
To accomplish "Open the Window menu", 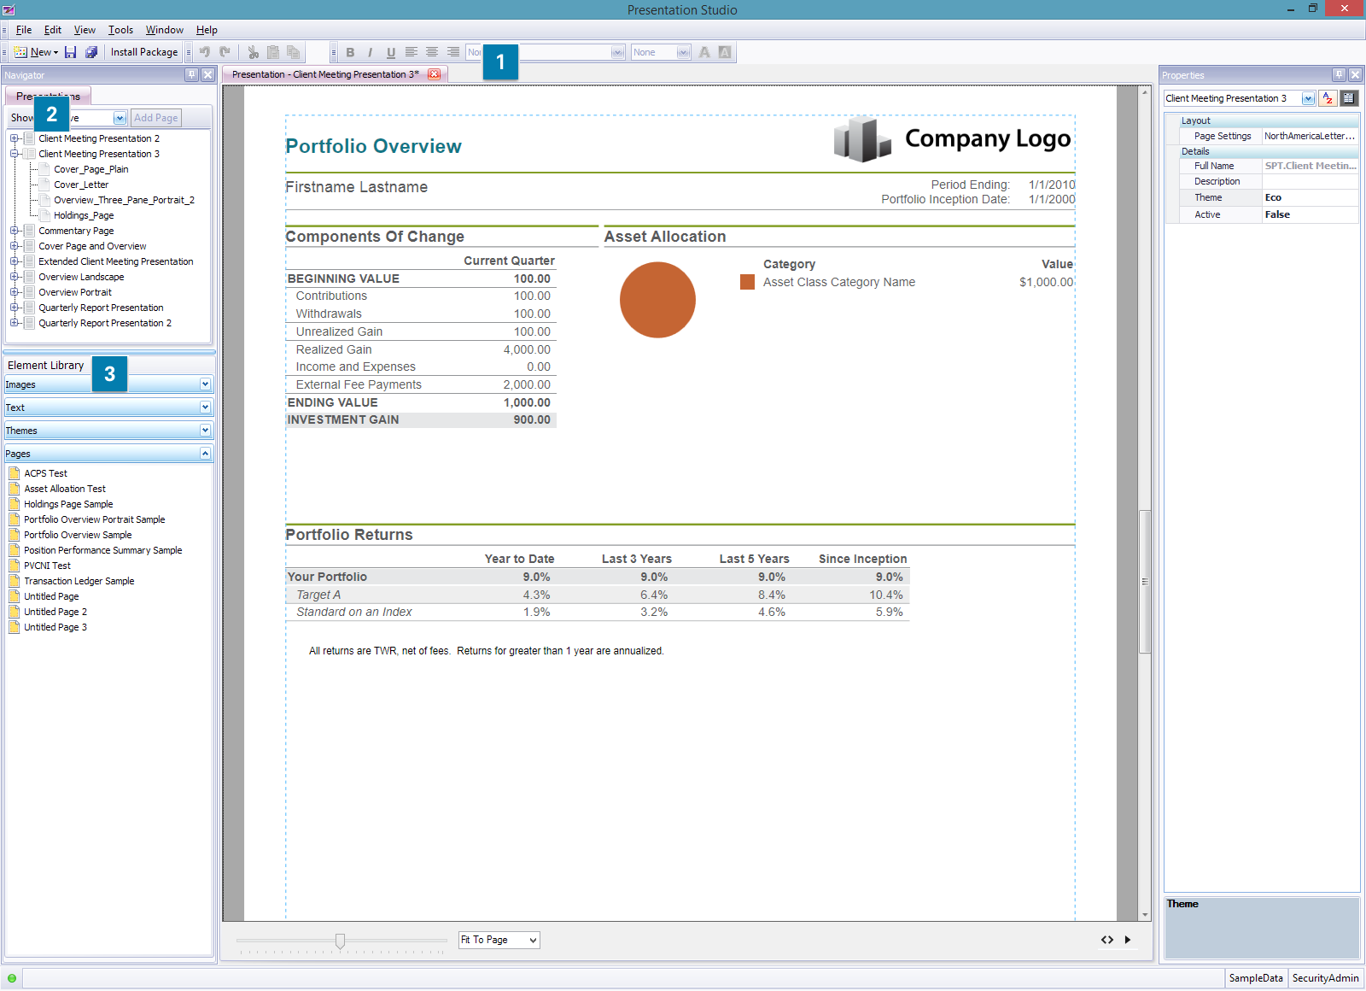I will pyautogui.click(x=164, y=30).
